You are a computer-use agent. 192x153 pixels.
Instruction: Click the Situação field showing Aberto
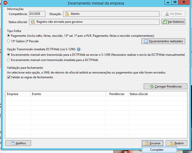(x=111, y=14)
